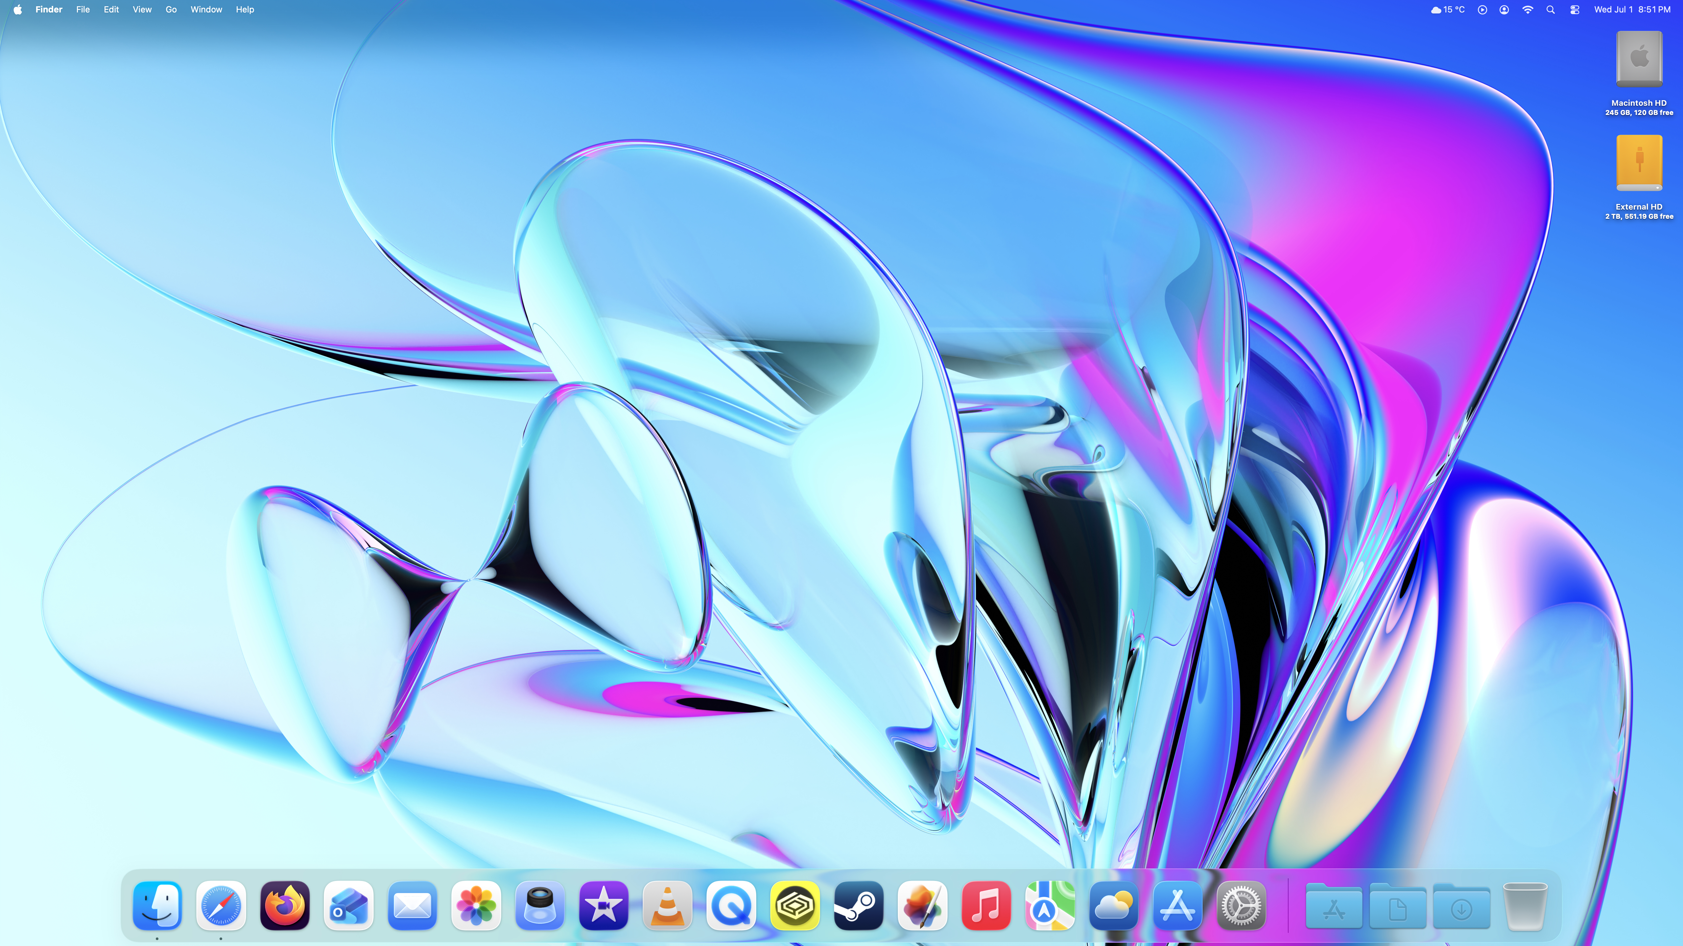Open the Mail app in the Dock
This screenshot has width=1683, height=946.
[412, 906]
